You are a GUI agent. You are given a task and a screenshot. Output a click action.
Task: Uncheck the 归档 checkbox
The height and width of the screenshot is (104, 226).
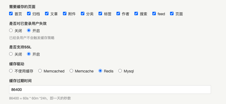(29, 14)
